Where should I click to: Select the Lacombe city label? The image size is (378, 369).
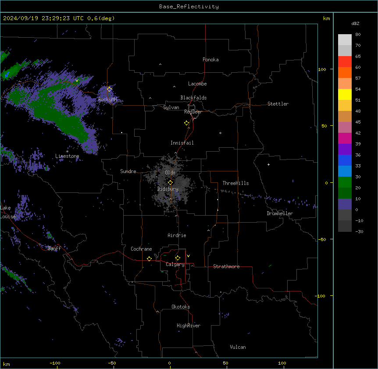point(197,84)
